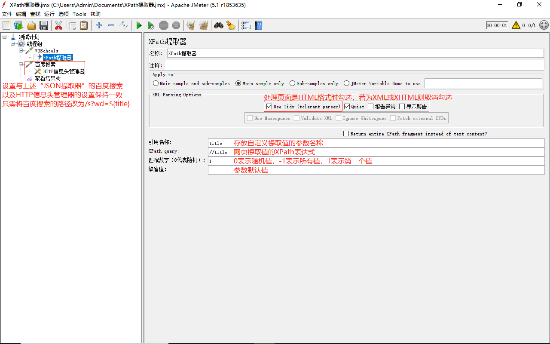Click the 0/1 thread count text
The image size is (550, 344).
tap(532, 25)
